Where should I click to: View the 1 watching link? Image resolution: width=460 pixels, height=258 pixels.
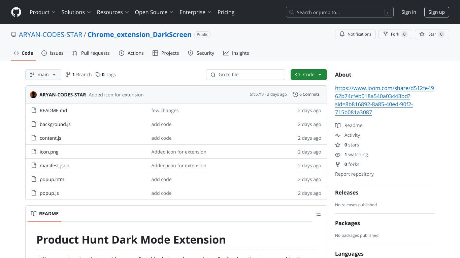(352, 155)
